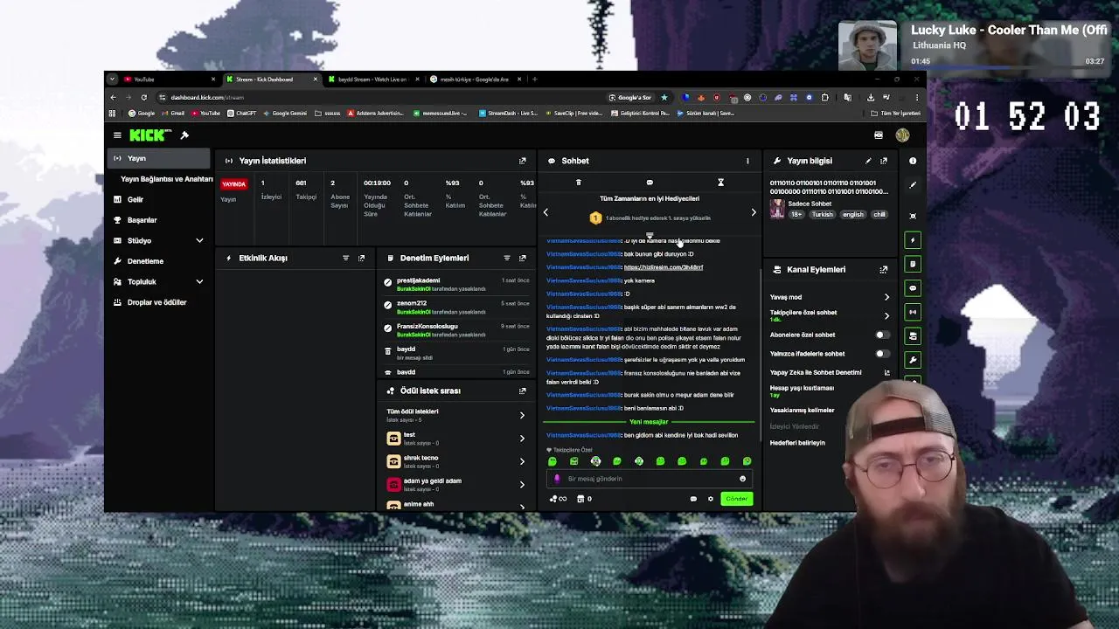Open chat settings gear next to Gönder
The height and width of the screenshot is (629, 1119).
click(711, 499)
